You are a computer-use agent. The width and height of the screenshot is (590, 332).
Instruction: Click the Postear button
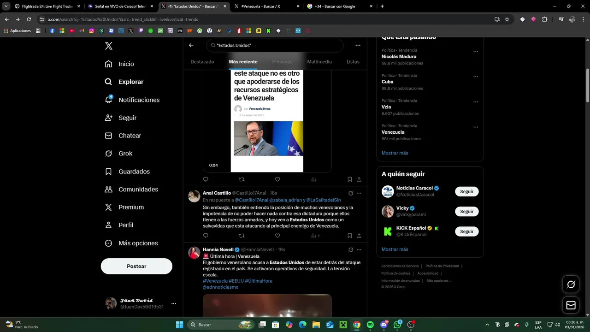(x=136, y=266)
